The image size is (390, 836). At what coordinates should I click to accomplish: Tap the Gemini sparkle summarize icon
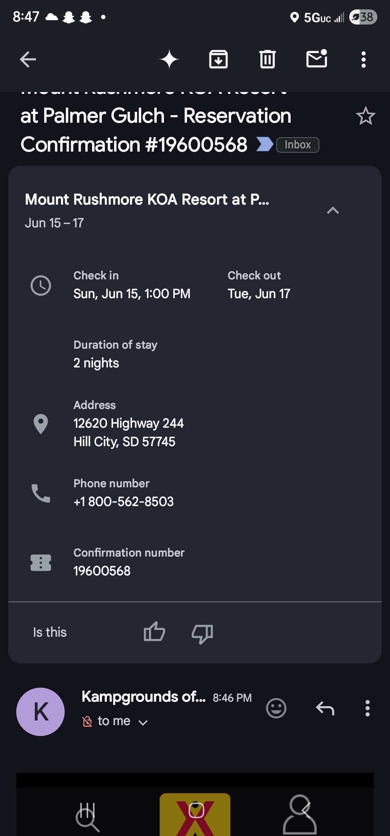click(169, 60)
